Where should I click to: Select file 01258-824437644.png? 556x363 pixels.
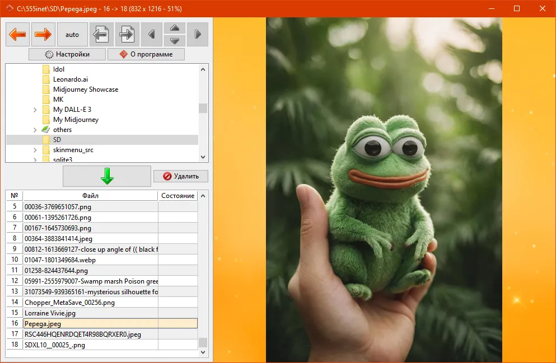tap(90, 271)
